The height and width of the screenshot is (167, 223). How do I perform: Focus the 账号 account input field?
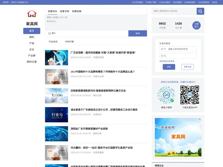(178, 49)
